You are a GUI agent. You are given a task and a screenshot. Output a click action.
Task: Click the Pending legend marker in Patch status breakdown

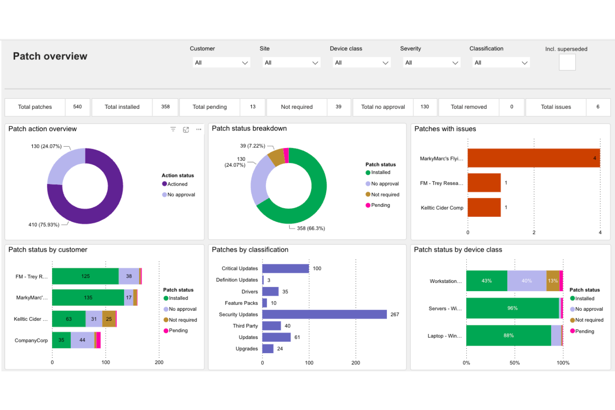(367, 205)
